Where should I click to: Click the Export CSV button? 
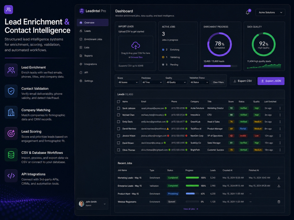(x=243, y=81)
